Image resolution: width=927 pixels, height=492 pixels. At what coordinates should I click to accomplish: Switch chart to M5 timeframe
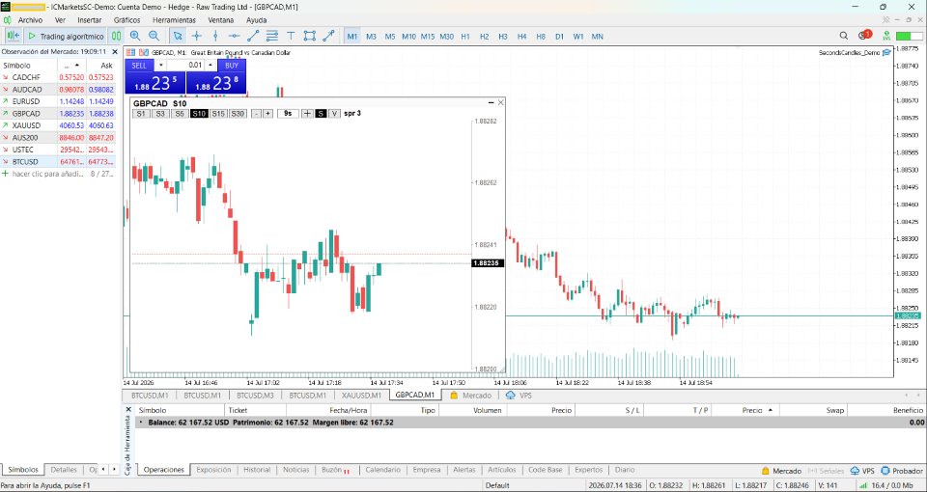pyautogui.click(x=389, y=37)
